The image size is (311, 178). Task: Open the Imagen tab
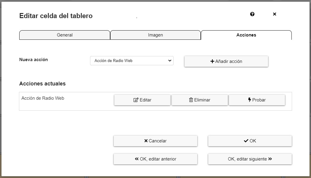(x=155, y=35)
